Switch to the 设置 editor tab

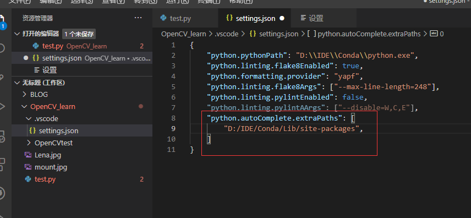[x=324, y=18]
